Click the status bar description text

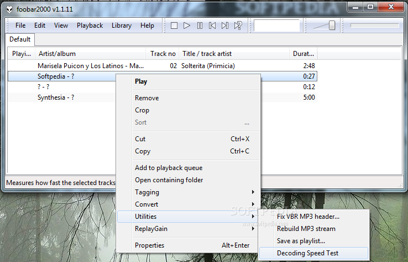(x=61, y=183)
